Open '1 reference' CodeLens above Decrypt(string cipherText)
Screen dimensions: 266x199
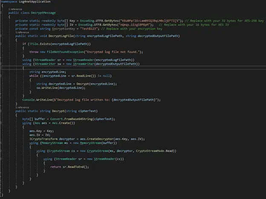click(22, 107)
